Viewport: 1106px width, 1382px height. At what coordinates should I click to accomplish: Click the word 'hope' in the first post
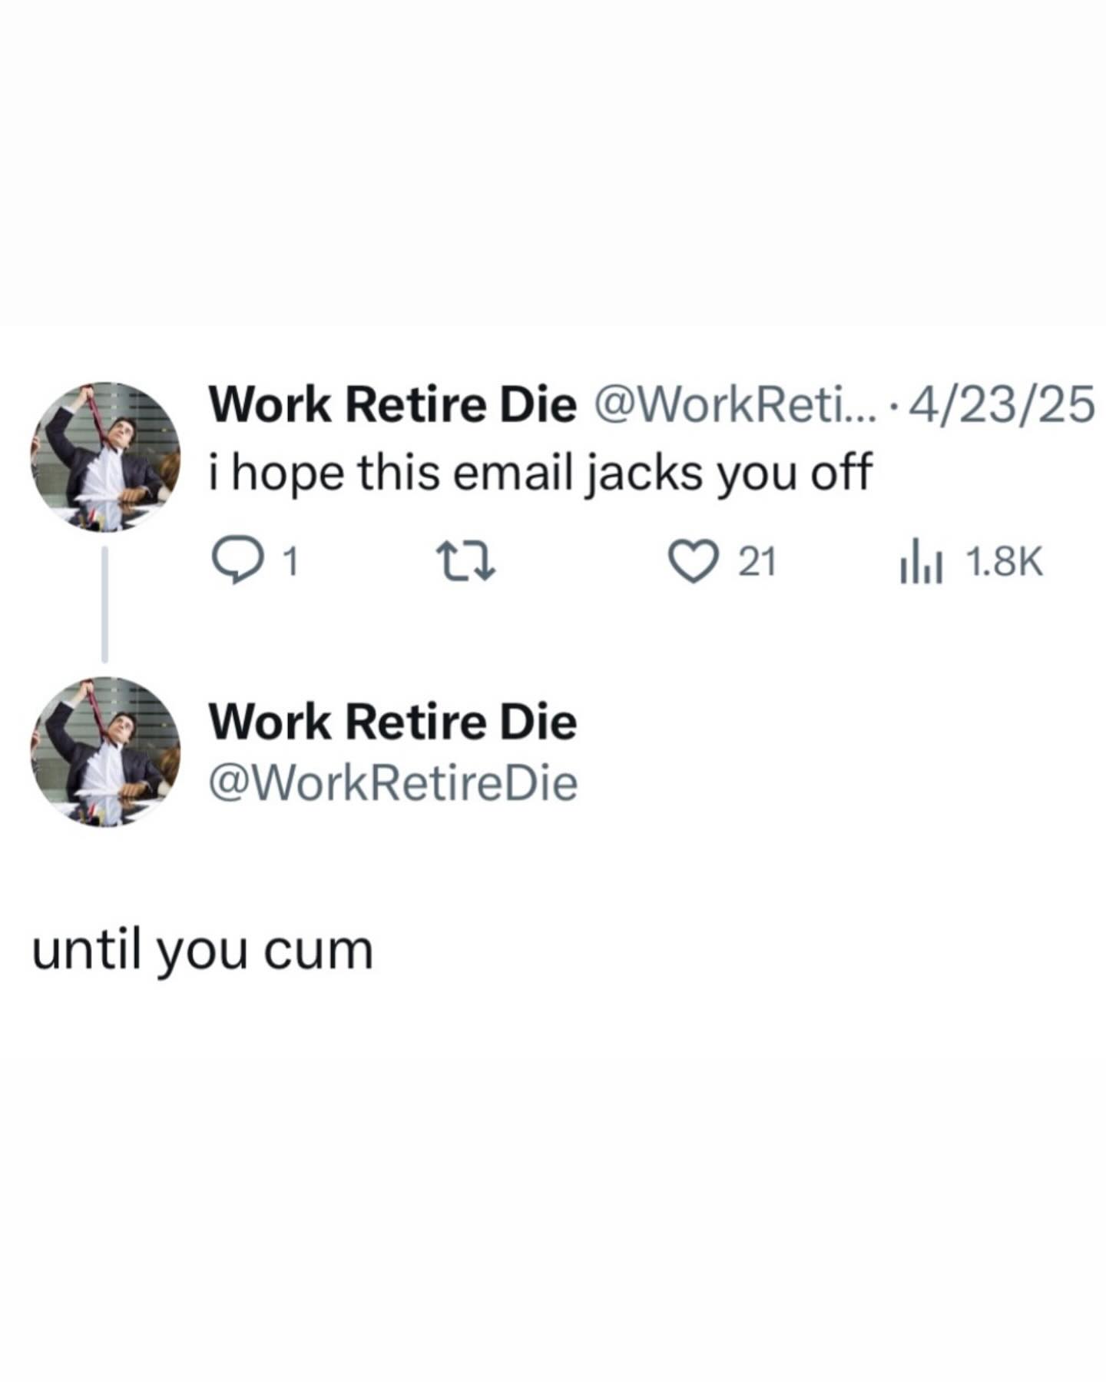(x=287, y=473)
